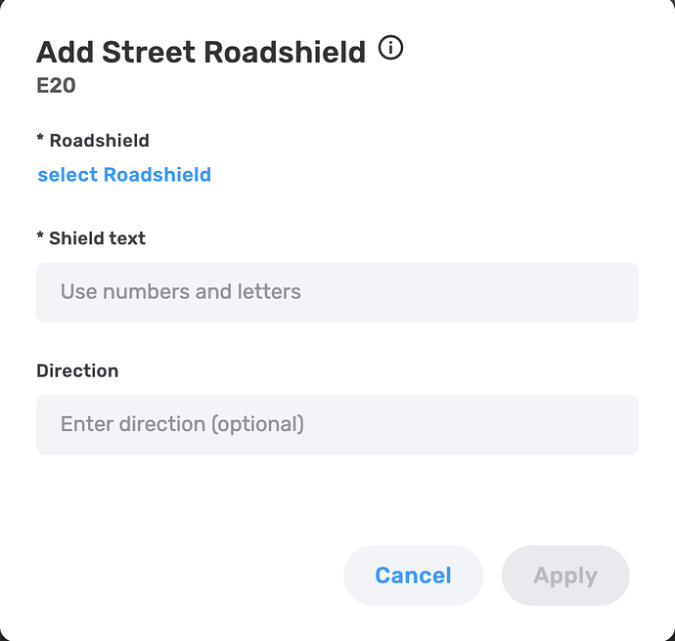
Task: Click the 'Enter direction (optional)' placeholder
Action: [x=182, y=424]
